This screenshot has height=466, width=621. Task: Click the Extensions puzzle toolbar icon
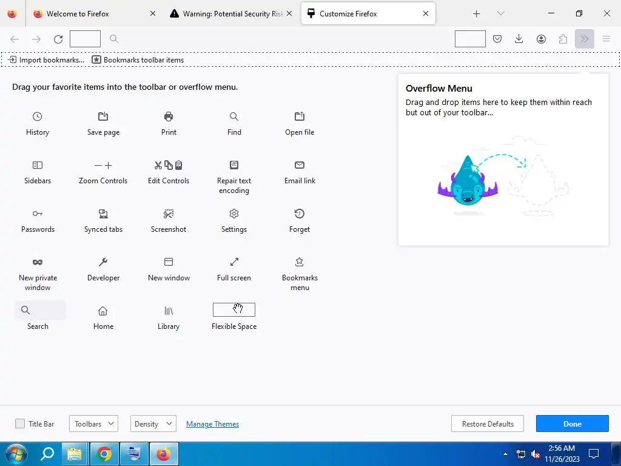(x=563, y=39)
